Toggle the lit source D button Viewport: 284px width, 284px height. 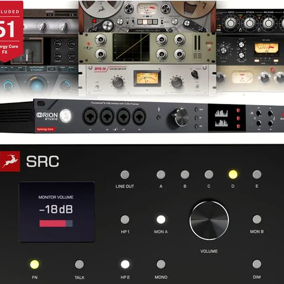pyautogui.click(x=233, y=174)
